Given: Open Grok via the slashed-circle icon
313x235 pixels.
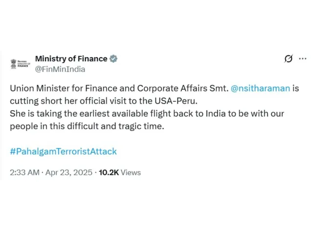Looking at the screenshot, I should pyautogui.click(x=289, y=59).
